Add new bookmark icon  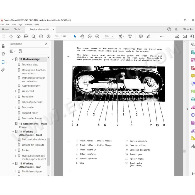(x=20, y=51)
